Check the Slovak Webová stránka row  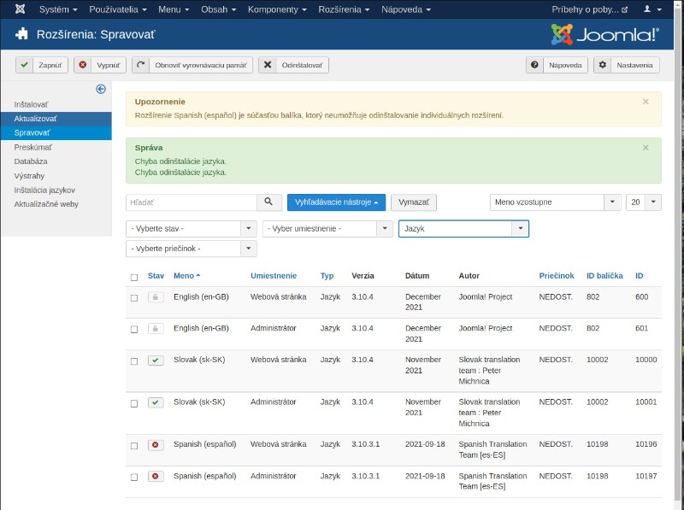134,361
